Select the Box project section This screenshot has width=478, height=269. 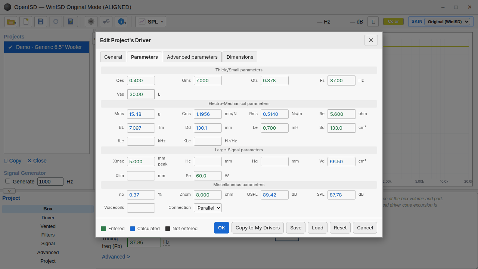coord(48,209)
